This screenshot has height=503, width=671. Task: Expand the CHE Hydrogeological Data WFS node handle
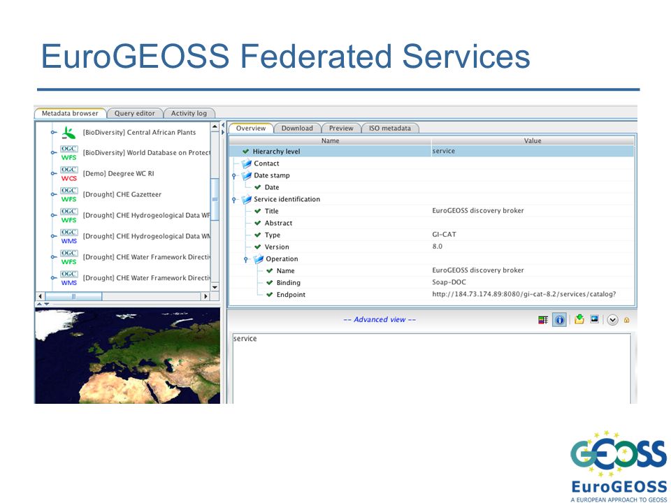point(54,215)
